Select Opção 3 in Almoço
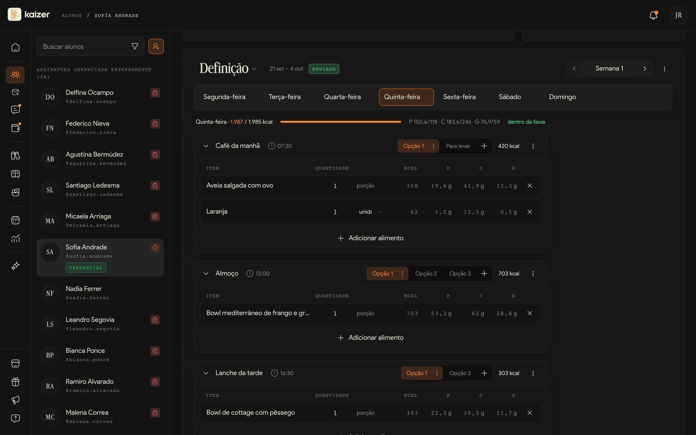696x435 pixels. click(460, 274)
